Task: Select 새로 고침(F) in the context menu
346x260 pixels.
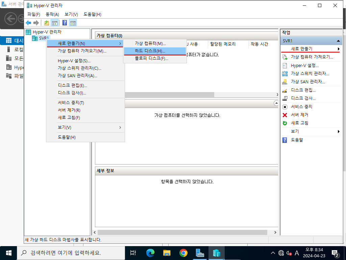Action: tap(85, 117)
